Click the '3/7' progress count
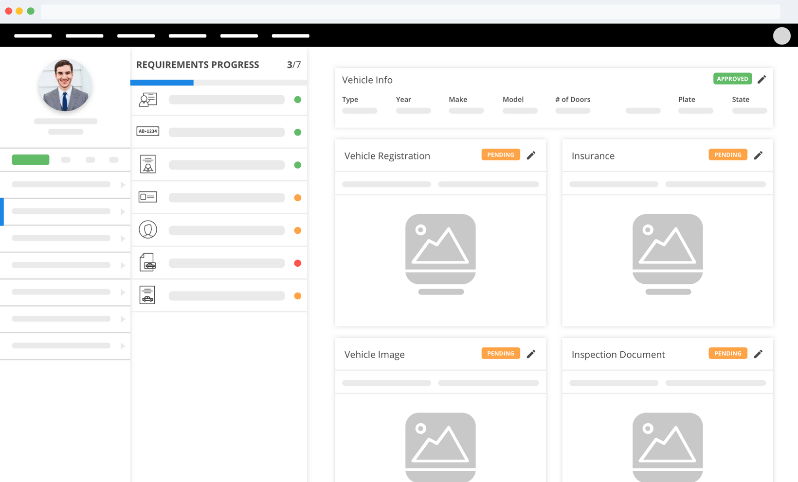The image size is (798, 482). tap(294, 65)
